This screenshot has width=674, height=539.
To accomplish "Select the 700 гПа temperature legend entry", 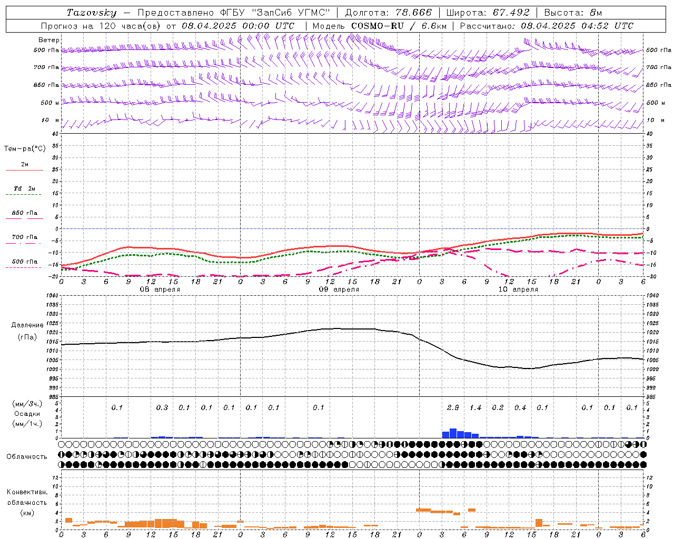I will tap(24, 237).
